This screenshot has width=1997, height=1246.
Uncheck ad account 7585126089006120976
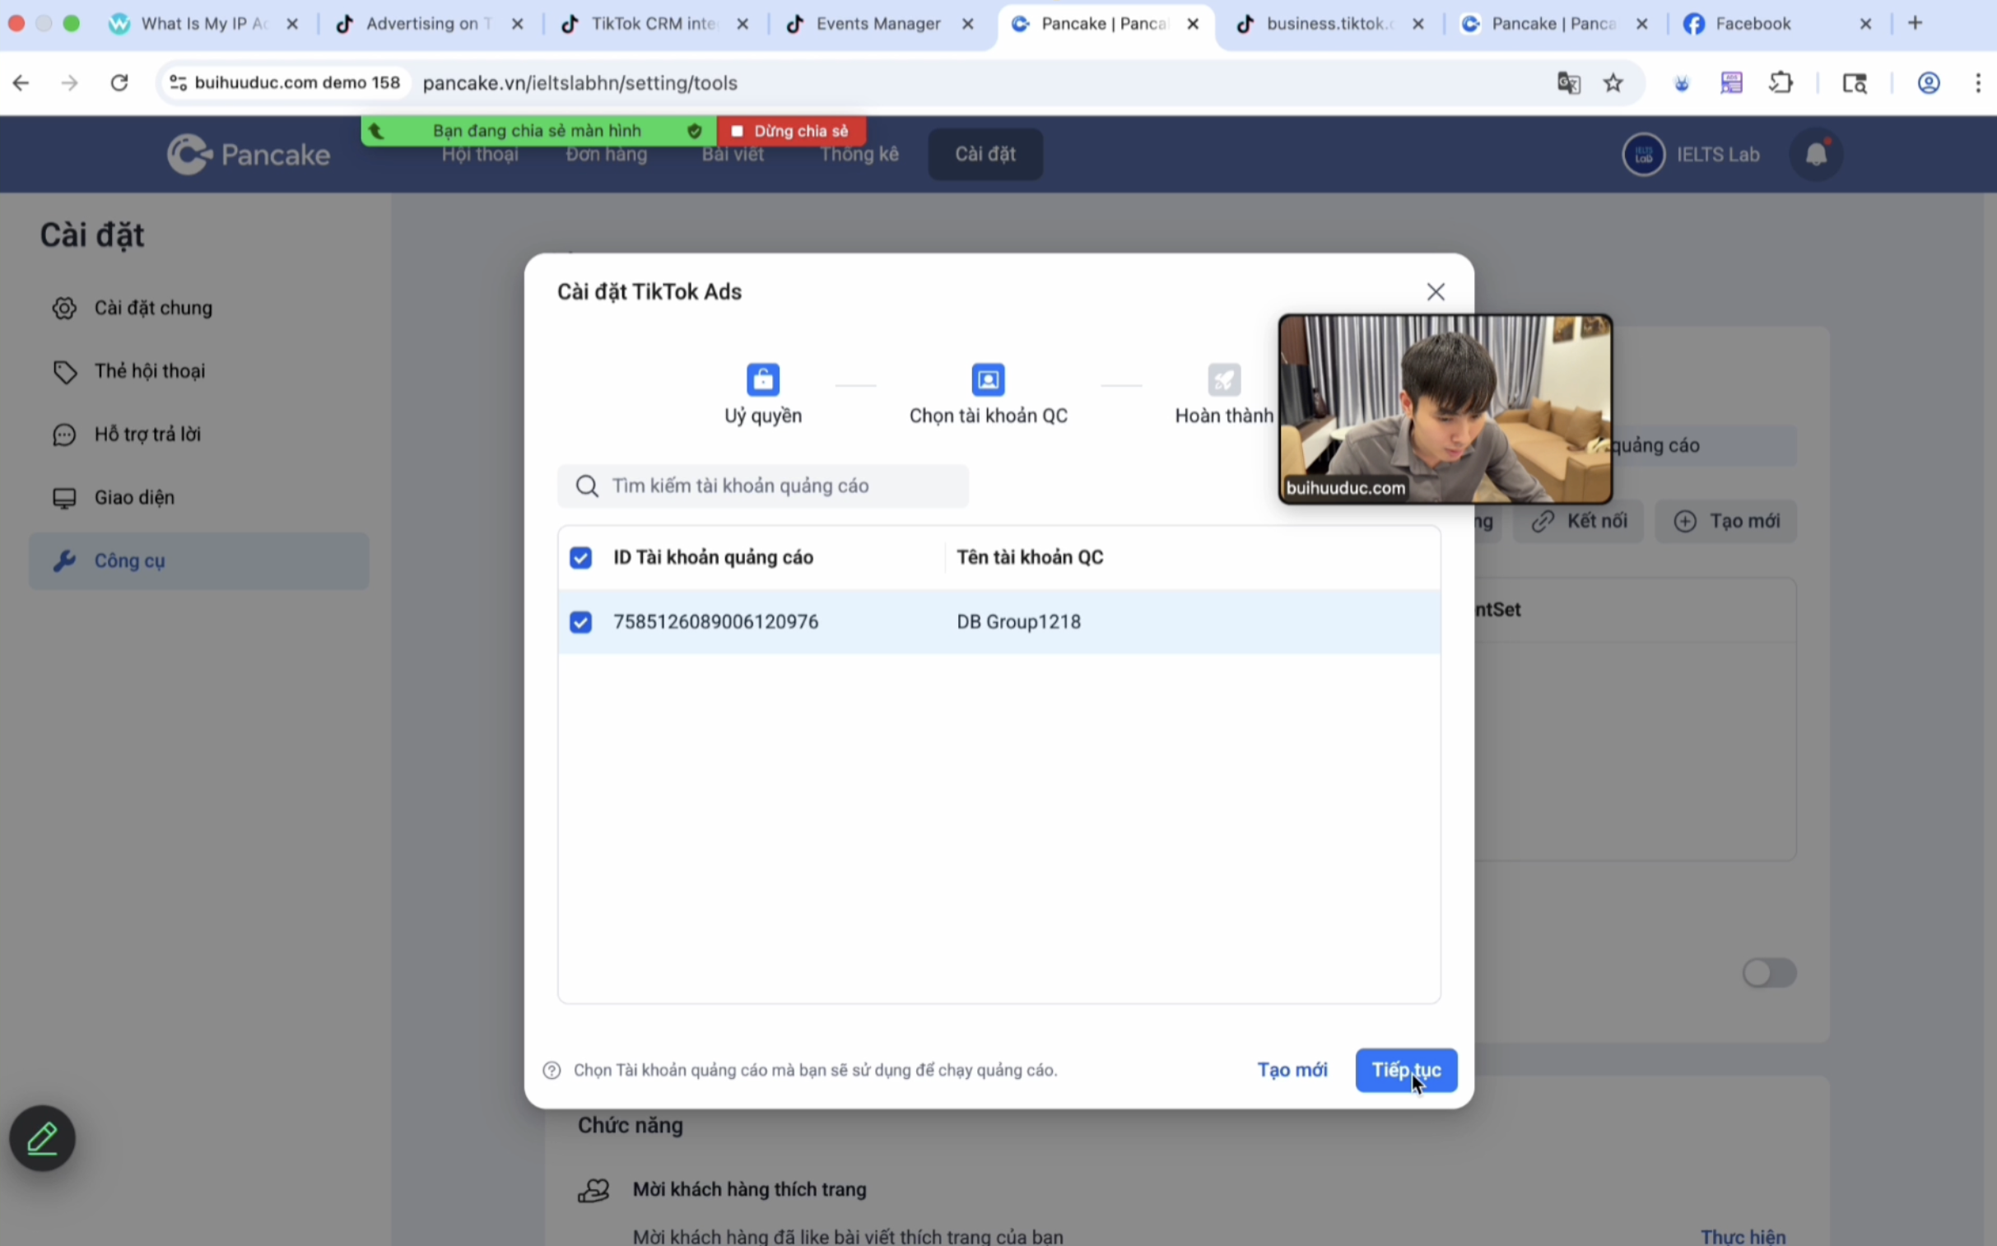click(x=580, y=622)
